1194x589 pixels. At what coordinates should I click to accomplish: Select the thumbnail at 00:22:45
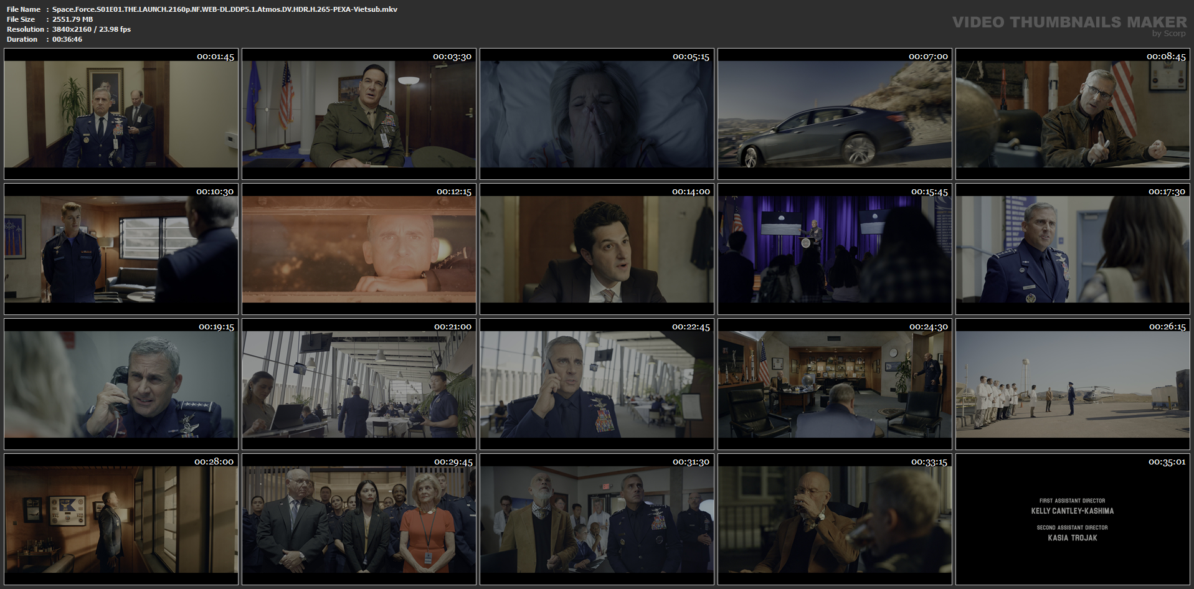(x=597, y=384)
